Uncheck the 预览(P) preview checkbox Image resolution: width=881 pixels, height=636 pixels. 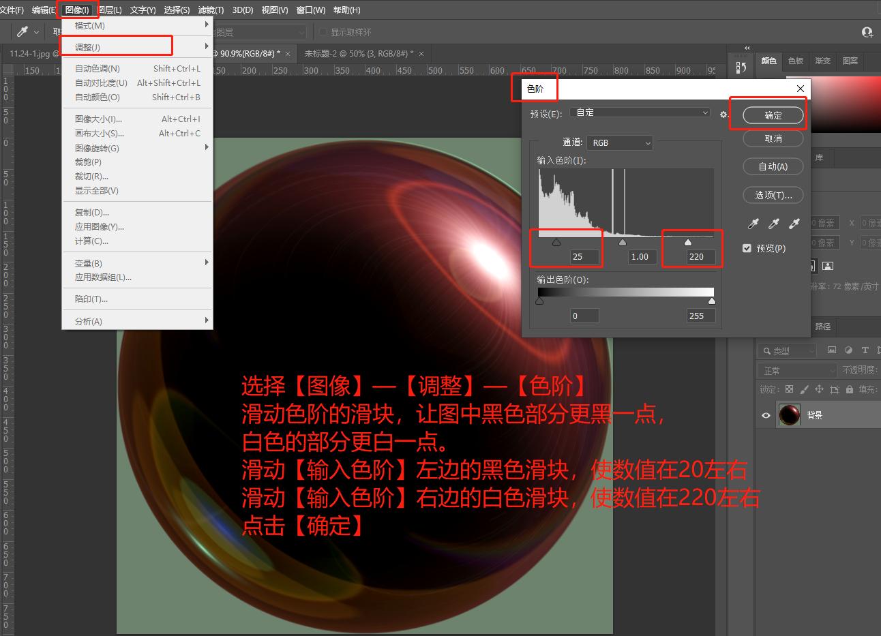pyautogui.click(x=747, y=248)
